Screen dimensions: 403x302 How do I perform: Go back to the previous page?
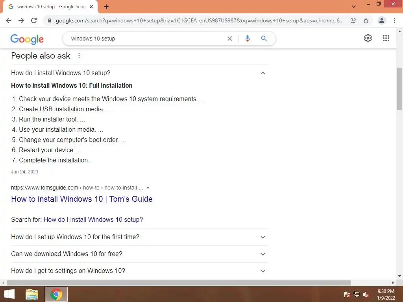[9, 20]
